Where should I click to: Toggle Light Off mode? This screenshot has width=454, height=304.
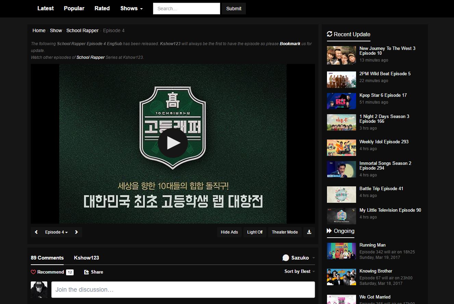tap(255, 232)
